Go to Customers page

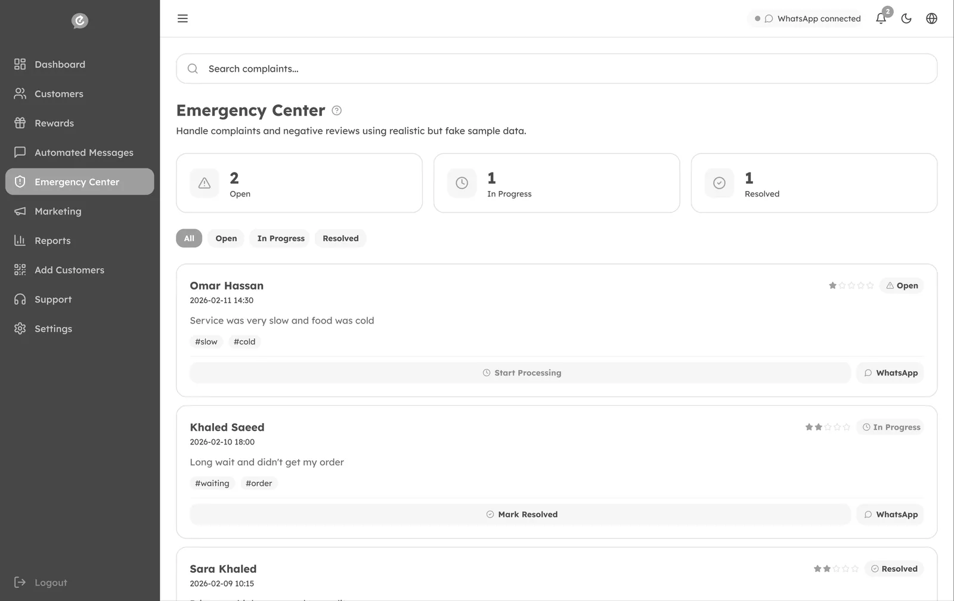80,94
